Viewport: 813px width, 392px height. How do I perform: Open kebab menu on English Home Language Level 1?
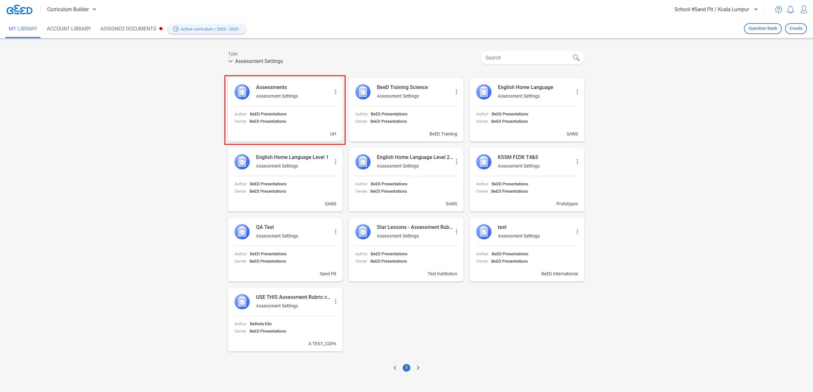pos(335,162)
